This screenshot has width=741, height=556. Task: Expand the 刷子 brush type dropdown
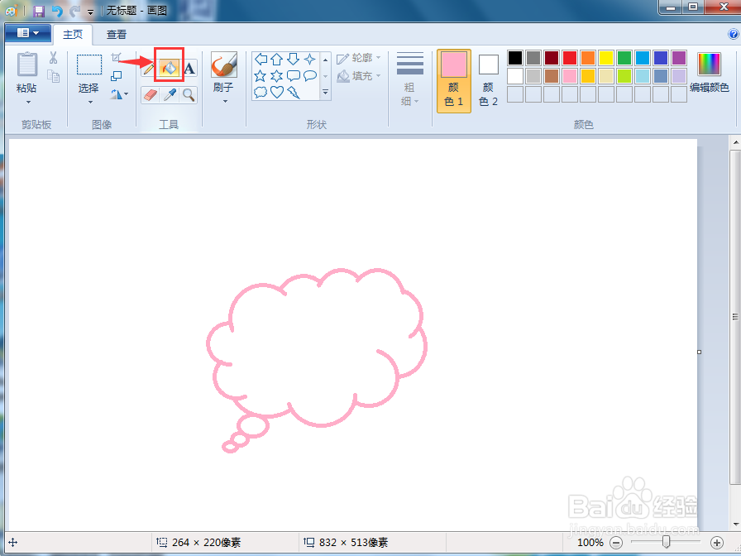tap(226, 101)
